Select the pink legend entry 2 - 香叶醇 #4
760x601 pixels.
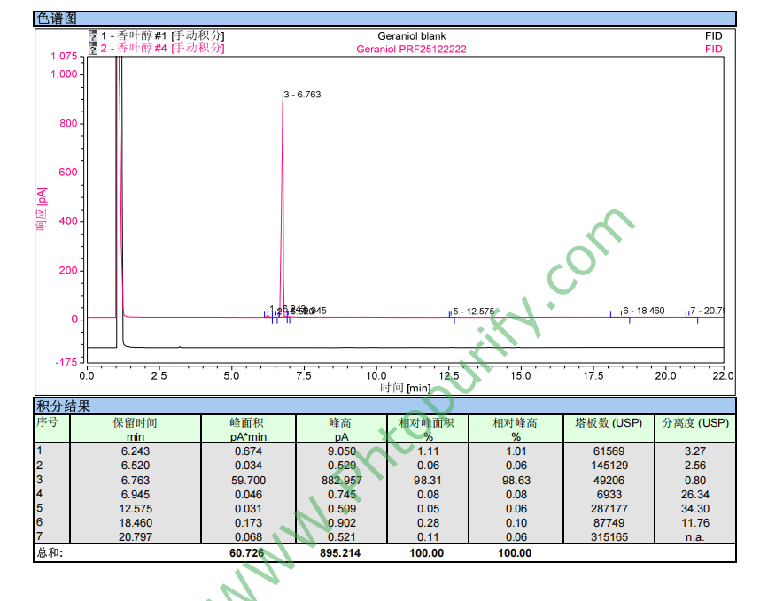coord(162,49)
